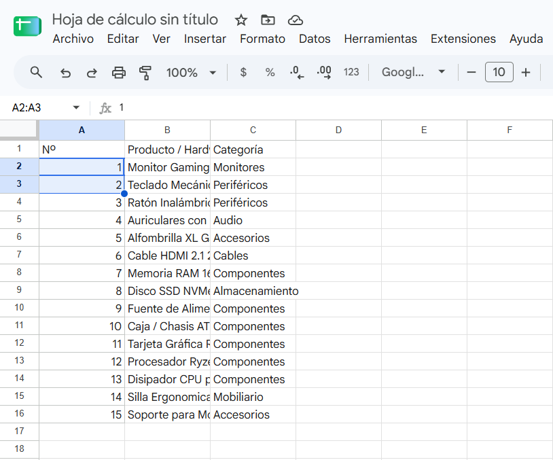Select the Monitores category cell
Screen dimensions: 553x460
coord(253,167)
